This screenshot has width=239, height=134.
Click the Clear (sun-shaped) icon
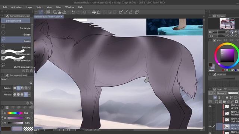click(x=84, y=12)
